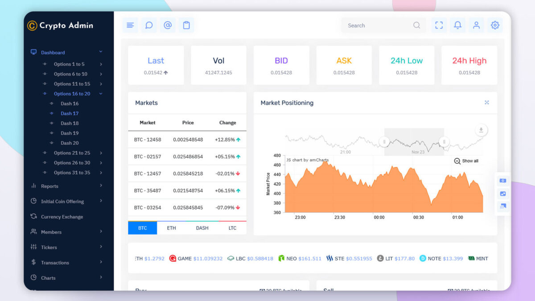Click the Show all chart button
This screenshot has height=301, width=535.
(466, 161)
